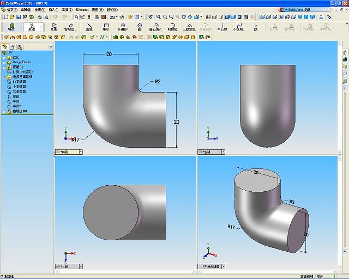
Task: Click the Rotate View icon
Action: 184,17
